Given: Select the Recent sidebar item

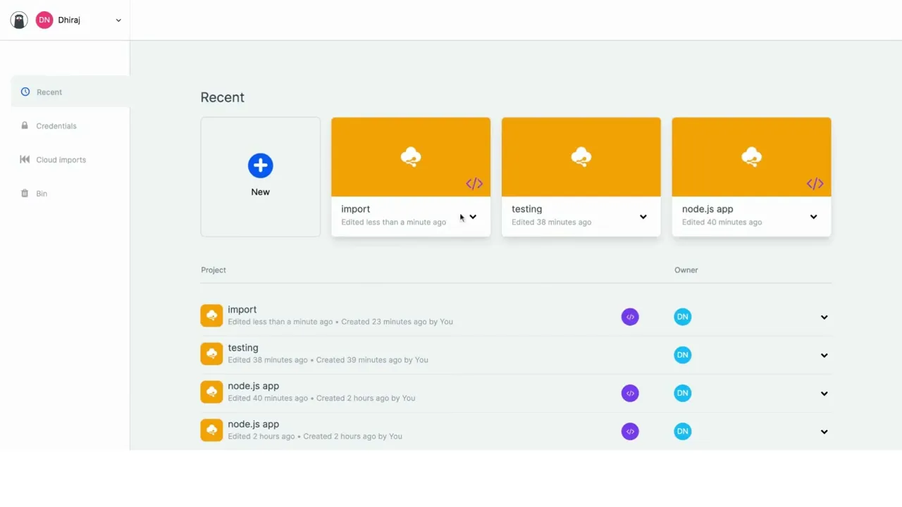Looking at the screenshot, I should [70, 92].
